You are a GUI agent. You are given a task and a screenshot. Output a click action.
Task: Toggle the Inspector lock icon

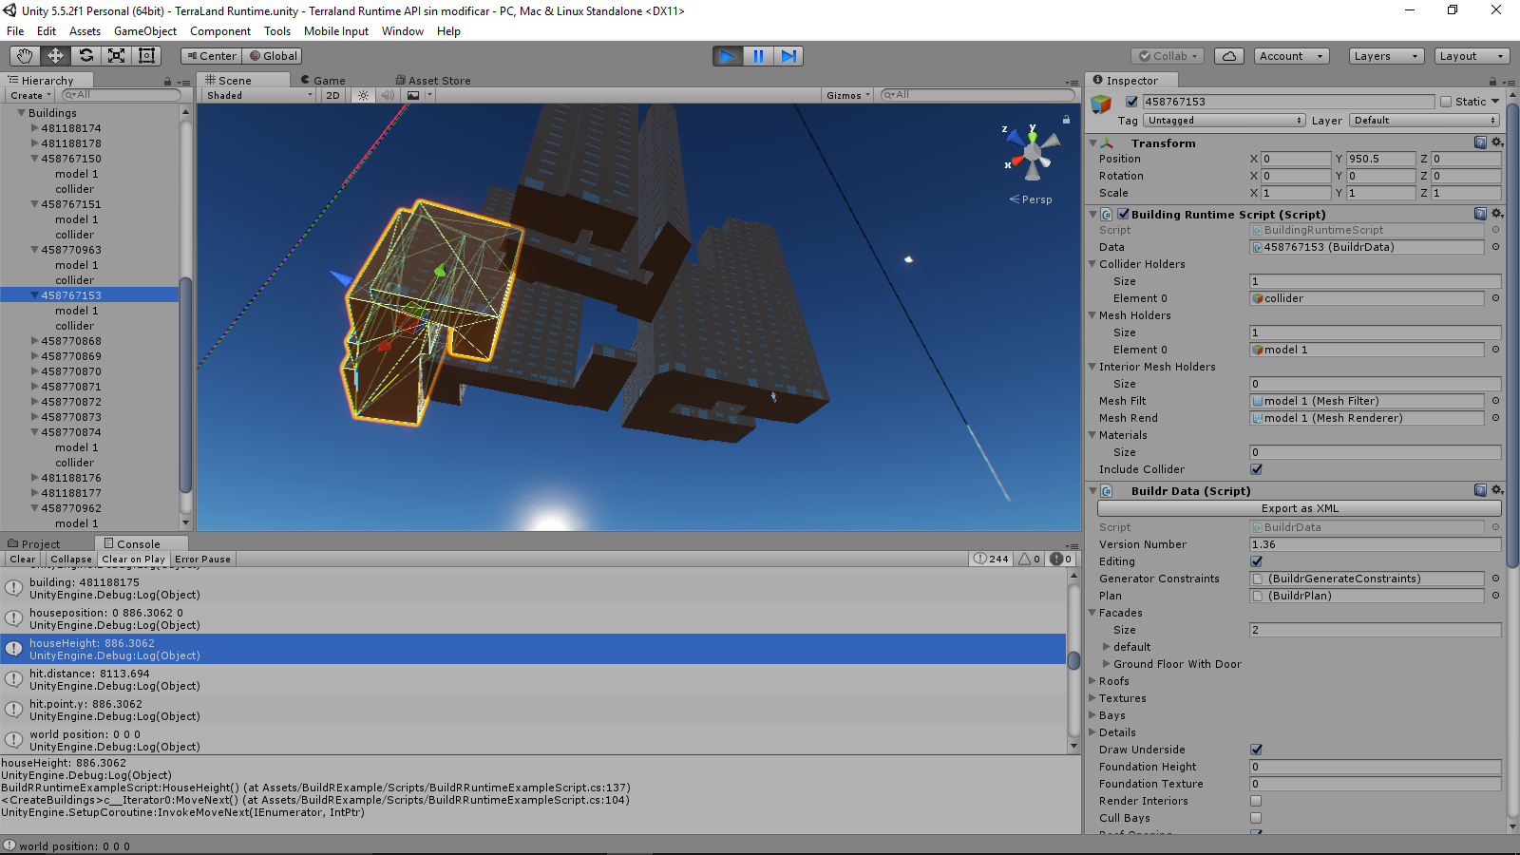click(1492, 81)
